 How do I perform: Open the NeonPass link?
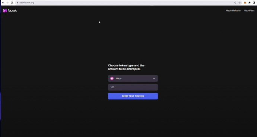click(249, 10)
